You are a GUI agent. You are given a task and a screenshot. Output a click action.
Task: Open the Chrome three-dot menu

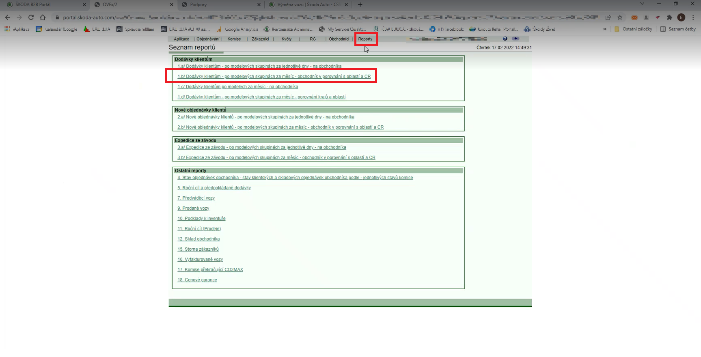[693, 17]
